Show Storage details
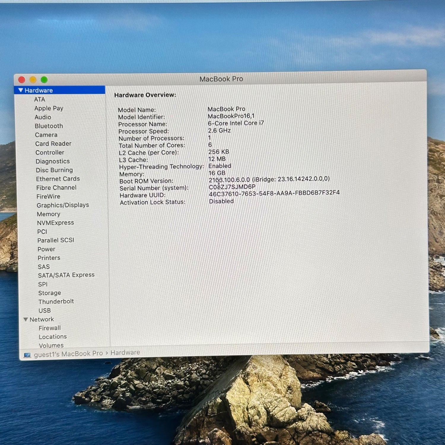Viewport: 445px width, 445px height. [50, 293]
